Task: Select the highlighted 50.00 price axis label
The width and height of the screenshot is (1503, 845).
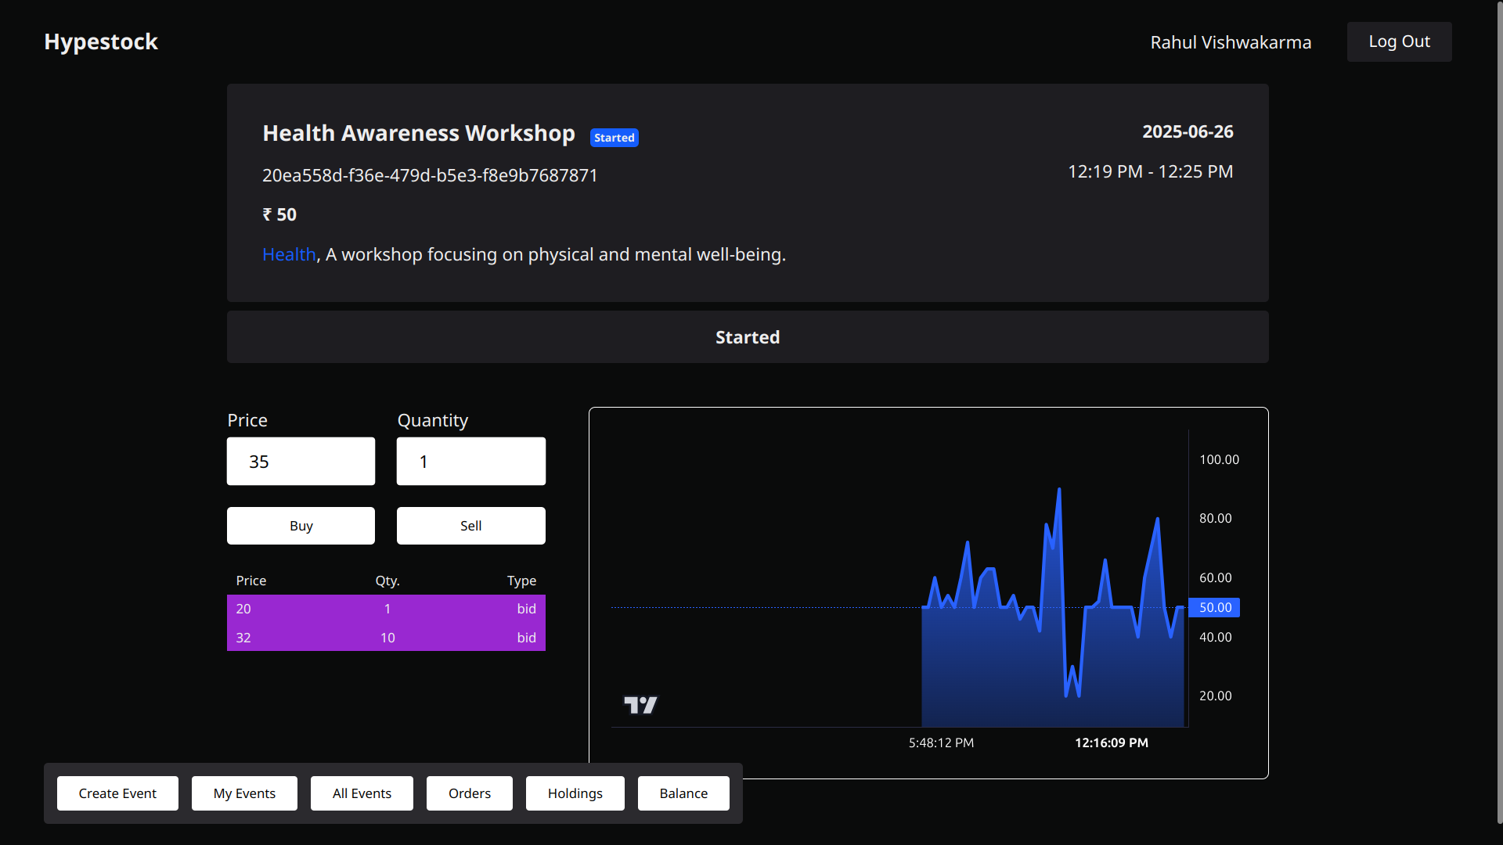Action: click(x=1214, y=607)
